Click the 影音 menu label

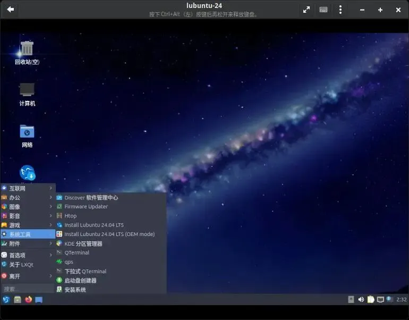pyautogui.click(x=15, y=216)
